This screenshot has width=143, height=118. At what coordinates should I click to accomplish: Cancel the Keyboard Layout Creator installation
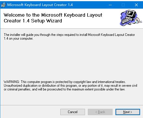(x=73, y=112)
